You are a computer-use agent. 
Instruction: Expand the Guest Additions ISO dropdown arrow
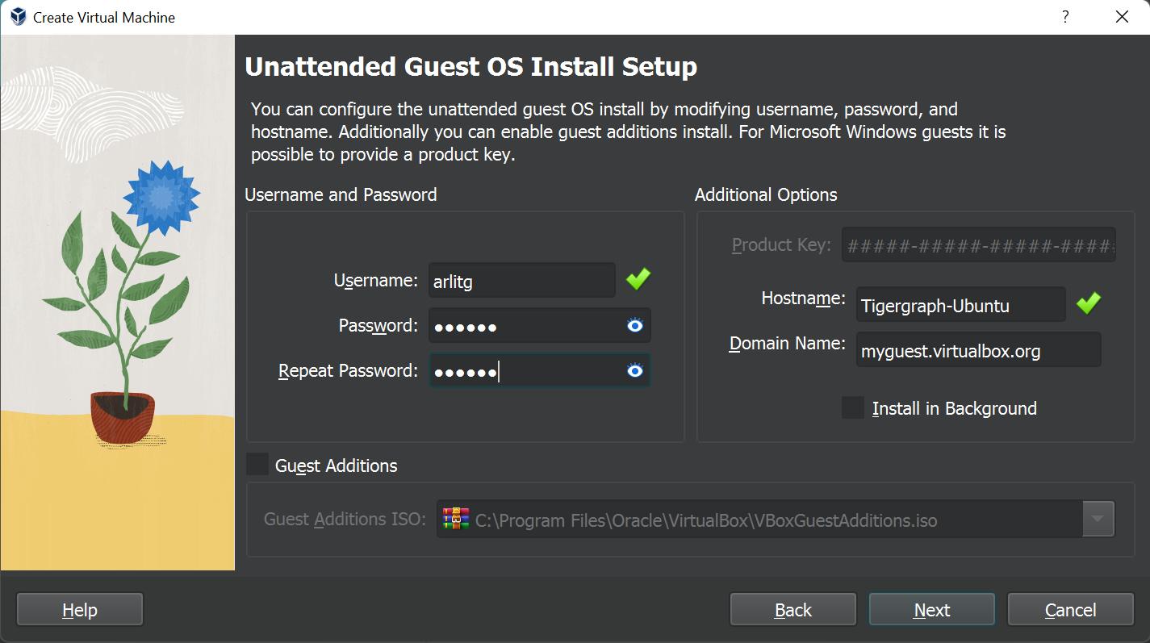point(1098,519)
